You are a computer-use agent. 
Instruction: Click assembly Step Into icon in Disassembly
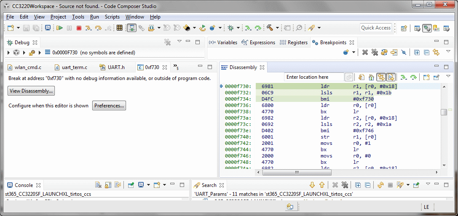pyautogui.click(x=403, y=77)
